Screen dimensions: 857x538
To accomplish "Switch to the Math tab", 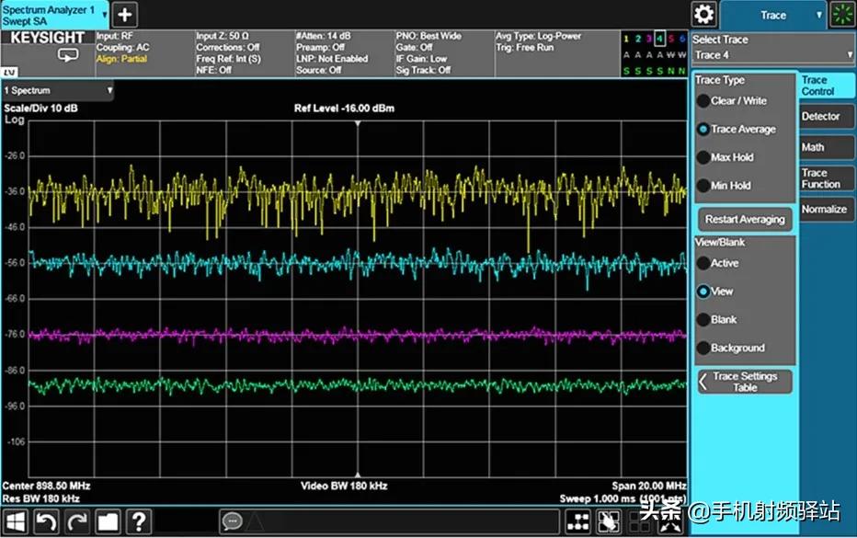I will [813, 147].
